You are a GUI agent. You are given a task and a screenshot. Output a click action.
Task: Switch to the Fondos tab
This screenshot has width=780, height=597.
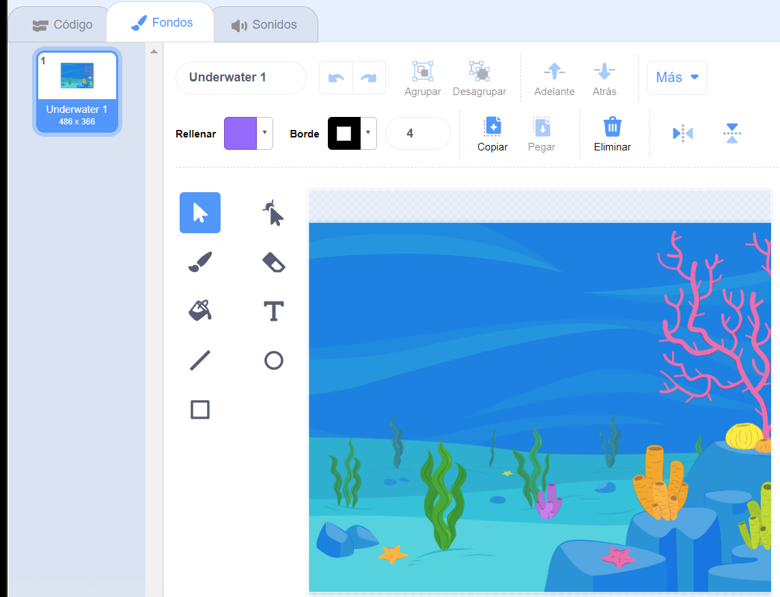tap(161, 23)
